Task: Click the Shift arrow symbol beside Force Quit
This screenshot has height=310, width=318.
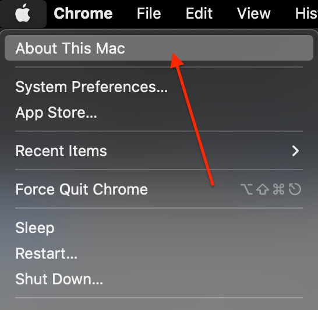Action: [x=263, y=189]
